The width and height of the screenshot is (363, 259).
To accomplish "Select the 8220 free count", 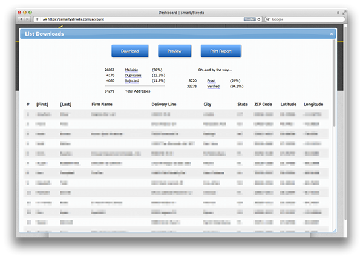I will 192,80.
